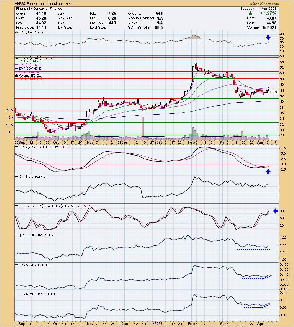Click the -7.2% stop annotation label

(273, 92)
